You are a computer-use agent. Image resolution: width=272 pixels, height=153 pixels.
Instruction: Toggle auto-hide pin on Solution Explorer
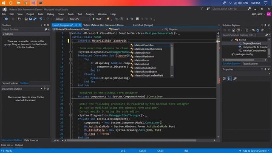[265, 25]
